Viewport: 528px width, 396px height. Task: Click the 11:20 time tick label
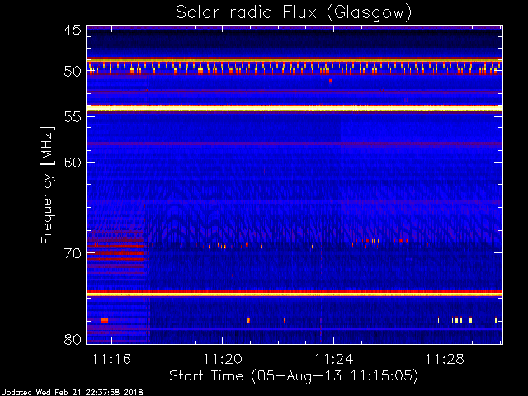[x=223, y=360]
